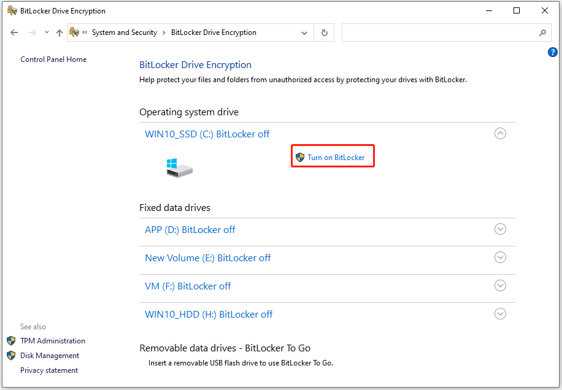Click the 'Help protect your files' description

[303, 80]
